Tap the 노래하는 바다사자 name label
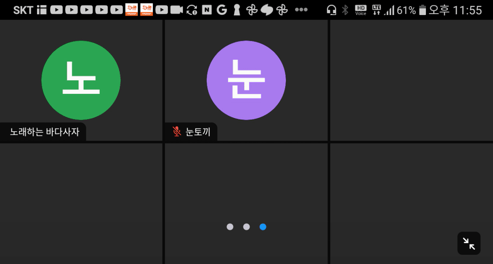 point(44,132)
